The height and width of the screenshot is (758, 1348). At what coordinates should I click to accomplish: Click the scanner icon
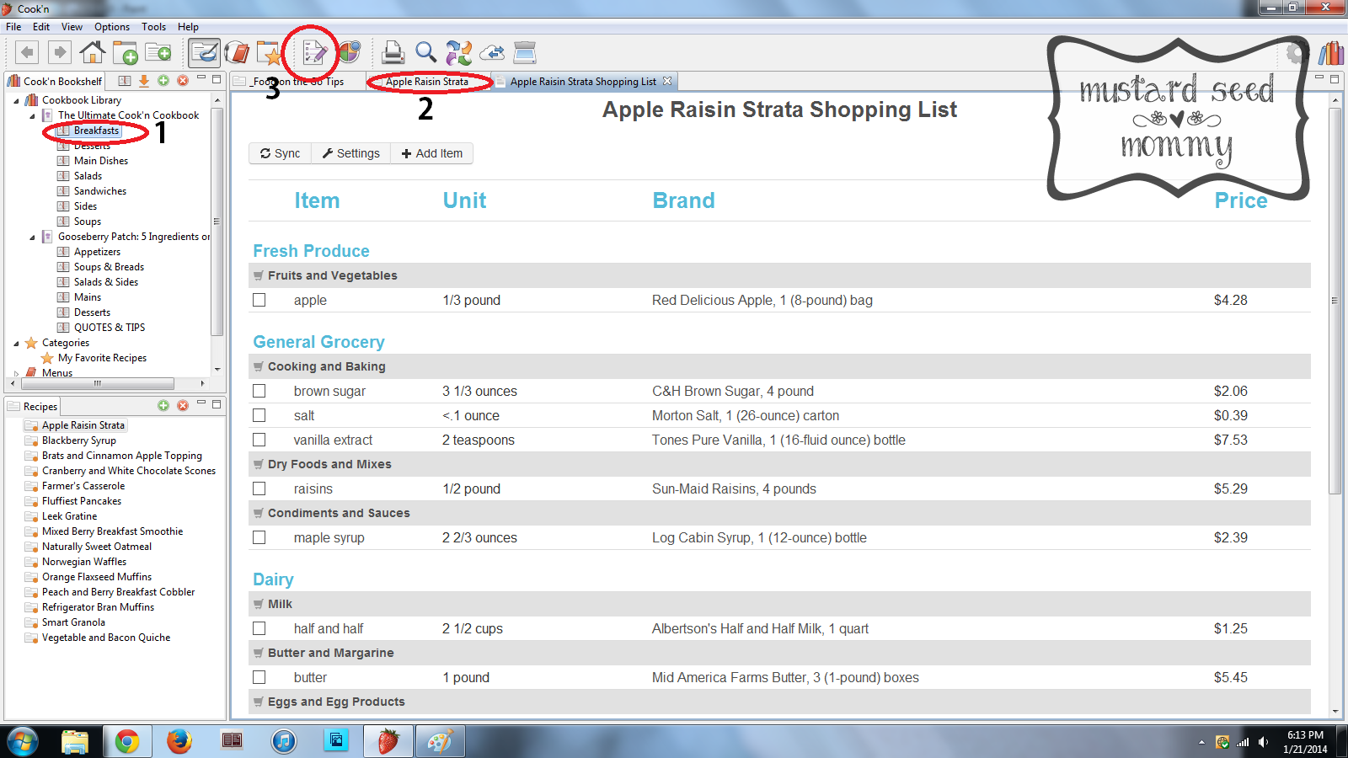pos(525,53)
